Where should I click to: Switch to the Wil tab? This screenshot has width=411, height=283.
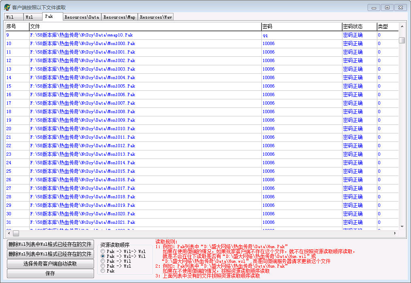pos(10,17)
